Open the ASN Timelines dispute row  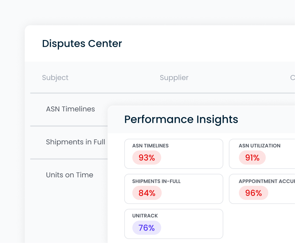[x=70, y=109]
